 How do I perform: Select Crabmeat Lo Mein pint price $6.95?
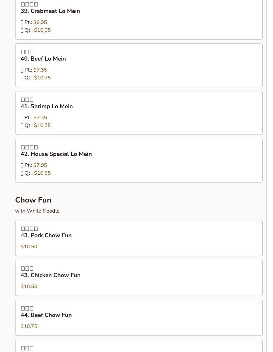tap(40, 22)
